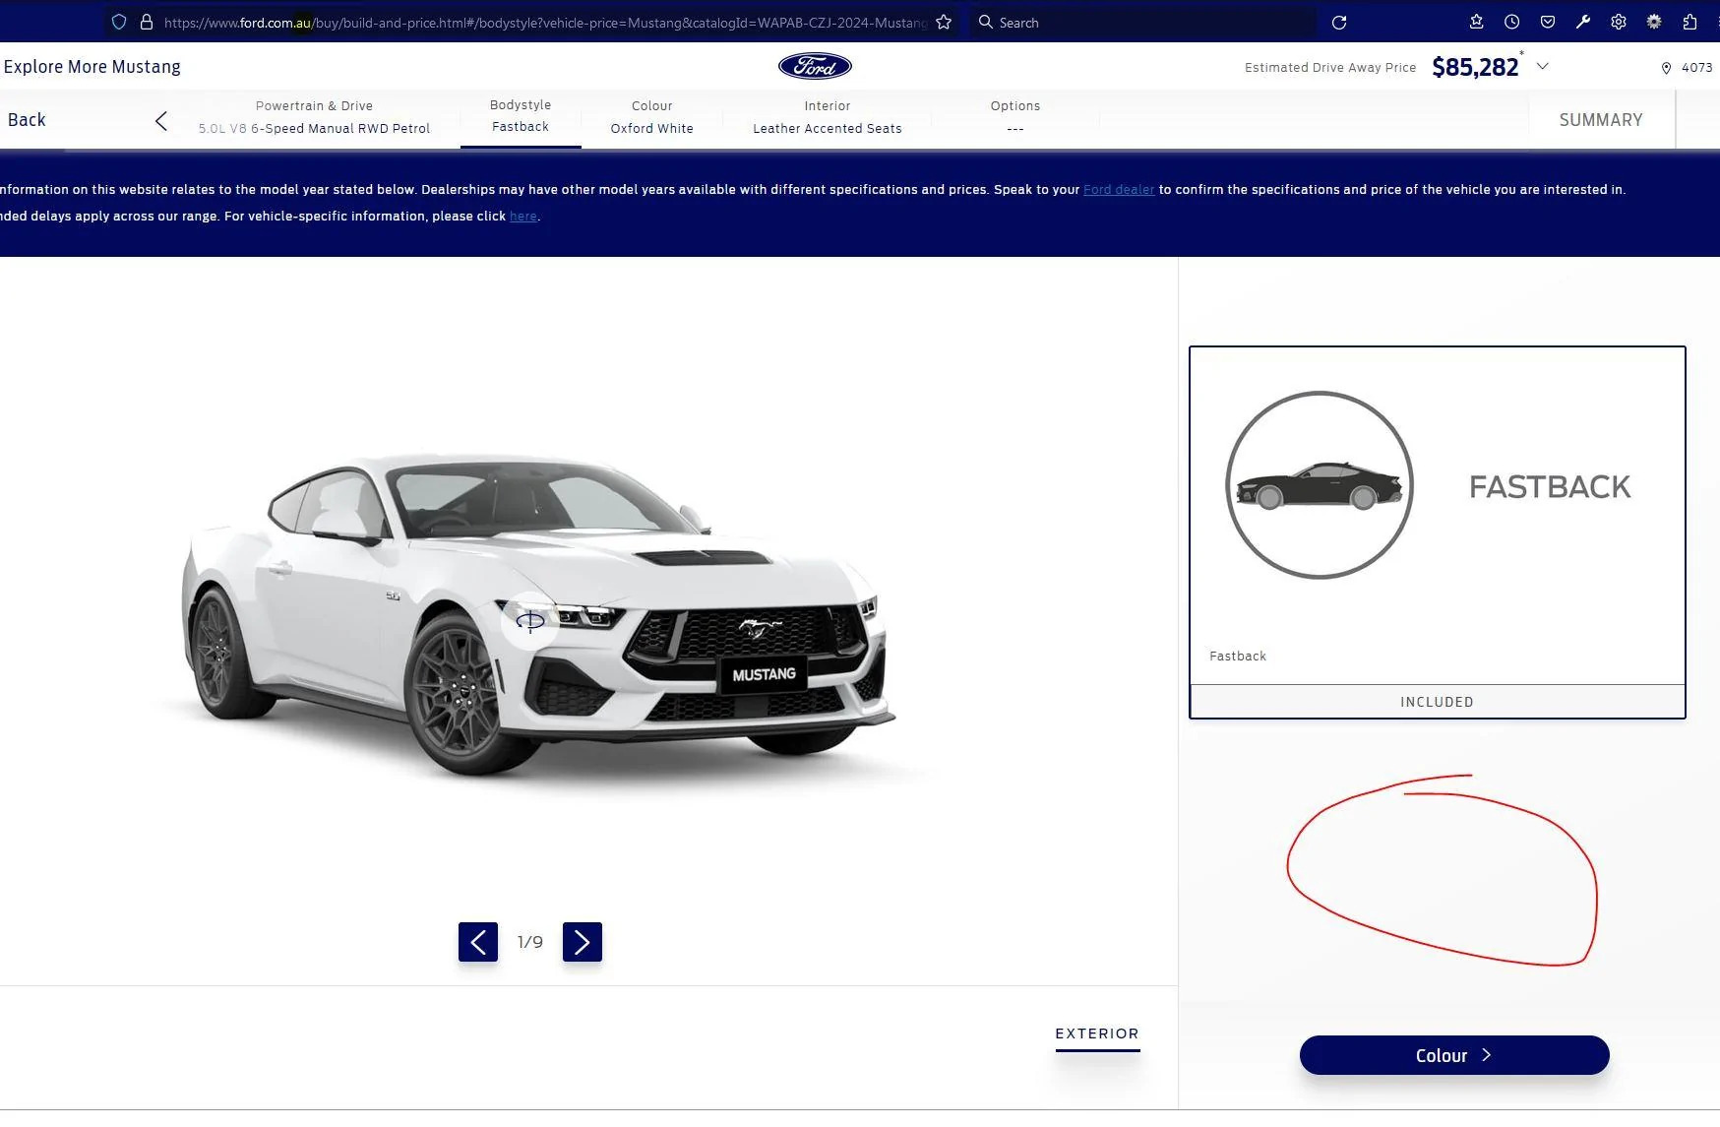Show the previous car image

click(478, 942)
